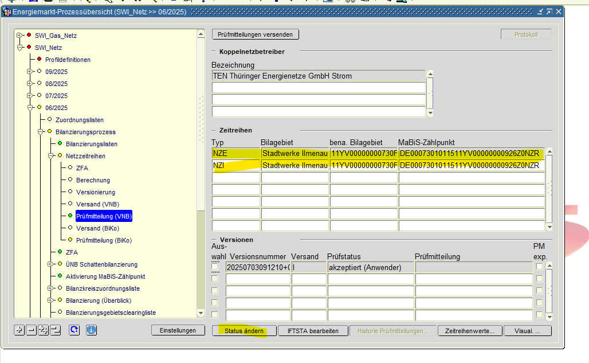This screenshot has height=363, width=589.
Task: Expand the SWI_Gas_Netz tree node
Action: point(19,36)
